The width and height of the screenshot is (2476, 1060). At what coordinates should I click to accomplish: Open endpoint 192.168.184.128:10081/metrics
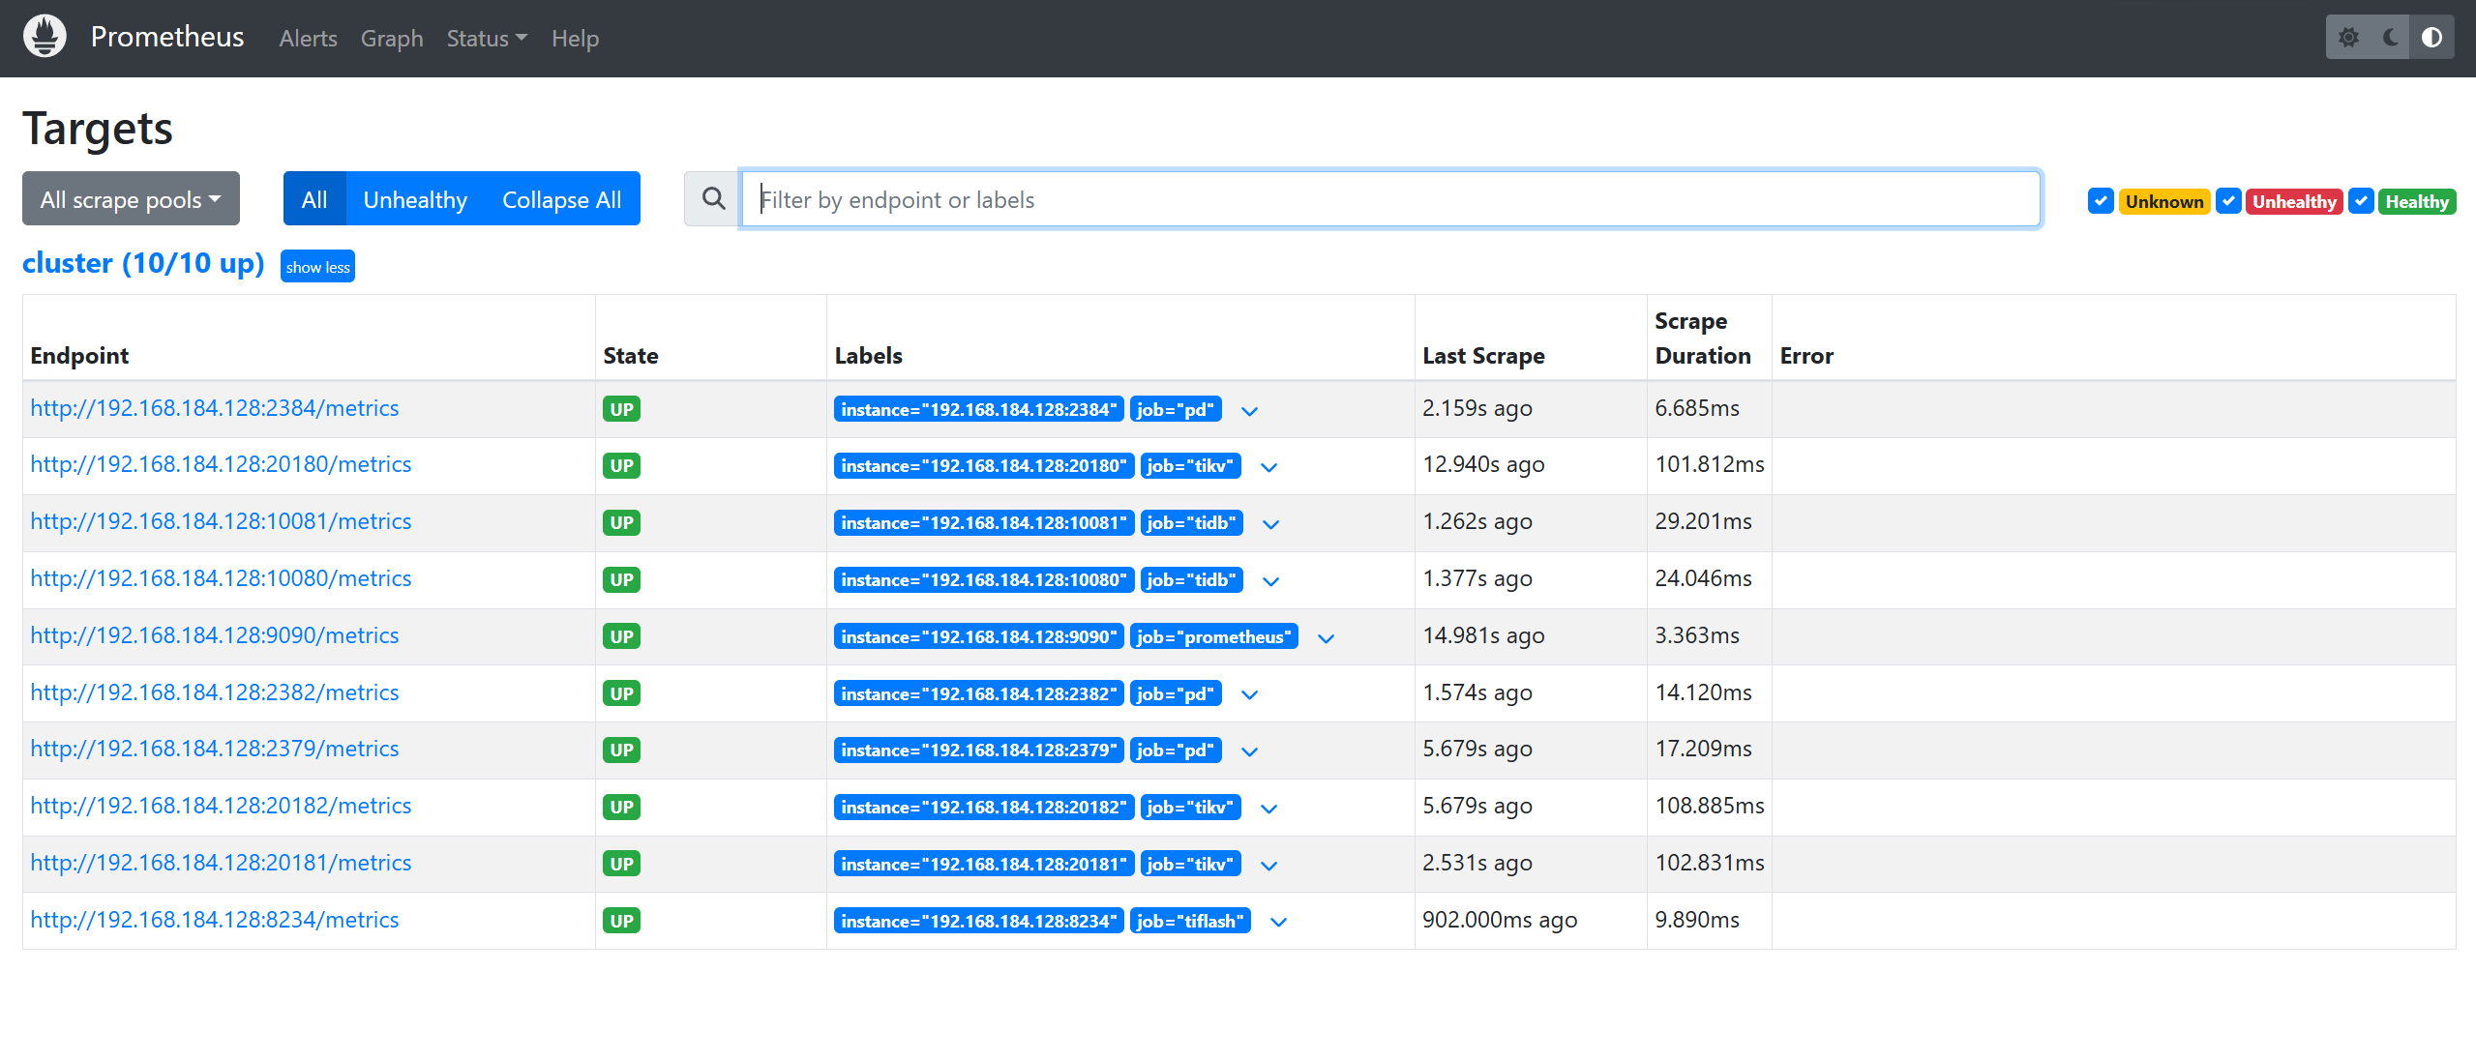pos(221,520)
